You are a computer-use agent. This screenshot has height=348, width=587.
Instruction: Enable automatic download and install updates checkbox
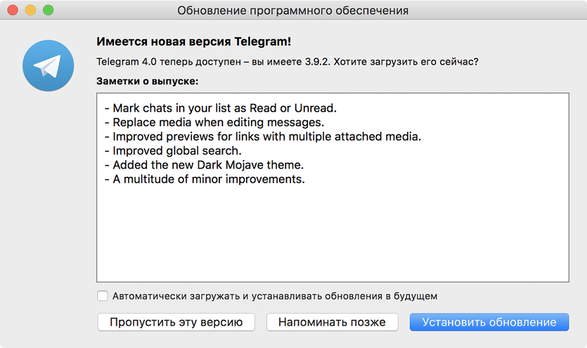coord(103,295)
